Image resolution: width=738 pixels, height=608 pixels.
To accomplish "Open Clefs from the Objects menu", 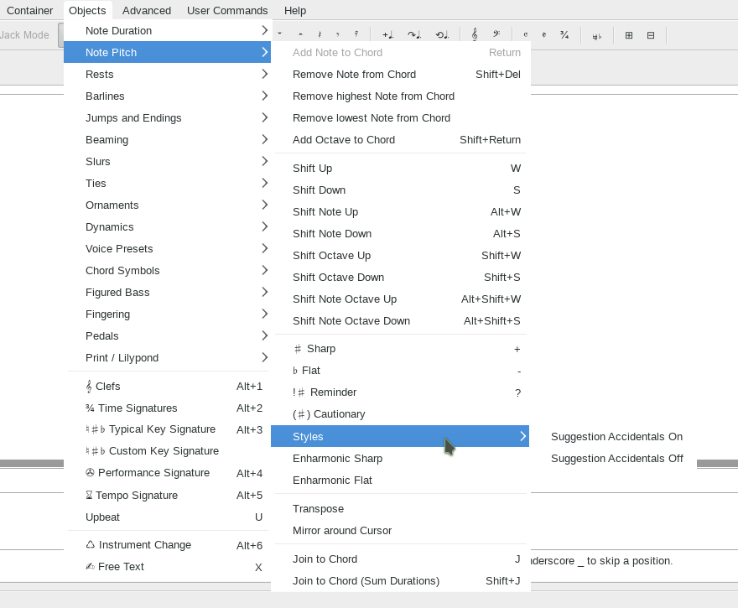I will [x=167, y=387].
